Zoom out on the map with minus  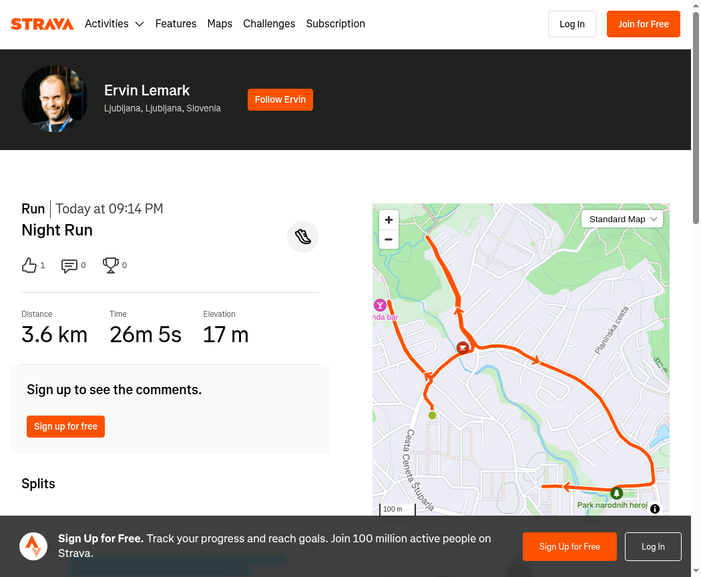pos(389,239)
